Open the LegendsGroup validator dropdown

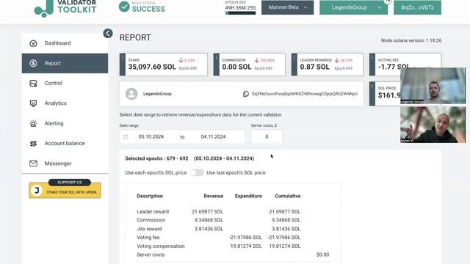click(353, 7)
